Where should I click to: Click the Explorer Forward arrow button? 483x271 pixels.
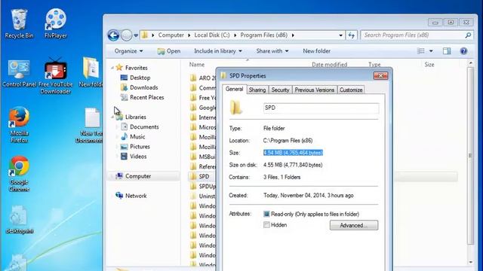[x=126, y=35]
